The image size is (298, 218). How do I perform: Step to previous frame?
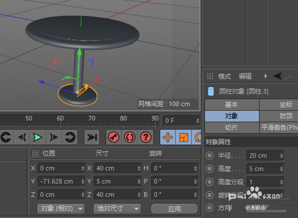[22, 137]
